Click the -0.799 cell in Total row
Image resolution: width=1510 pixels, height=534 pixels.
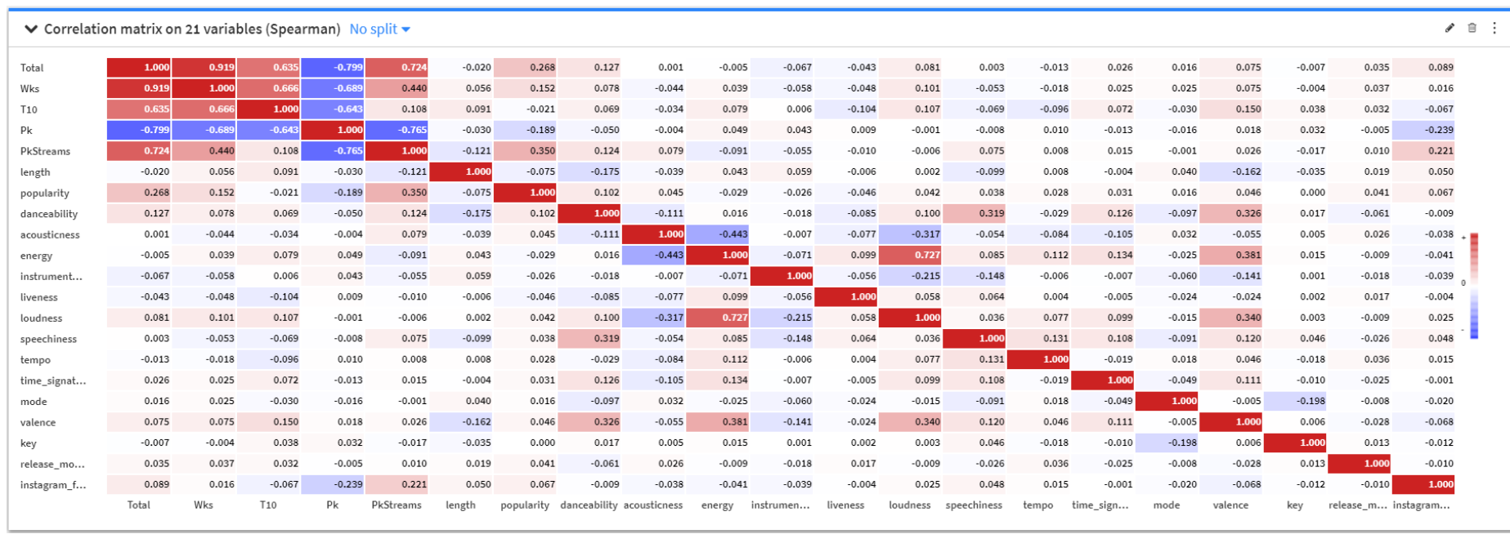click(x=332, y=68)
